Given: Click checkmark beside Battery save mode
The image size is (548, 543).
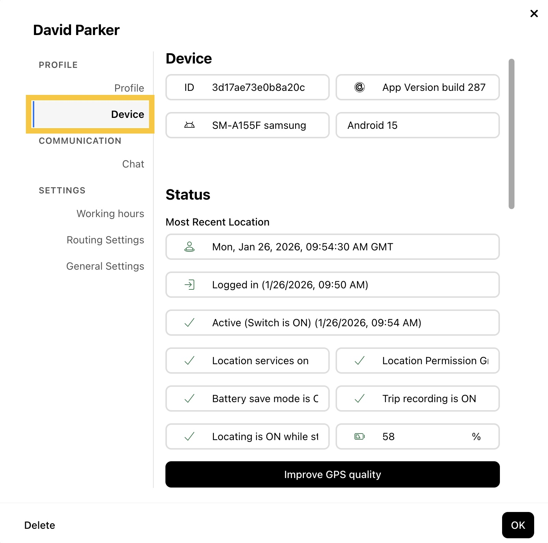Looking at the screenshot, I should pos(189,398).
